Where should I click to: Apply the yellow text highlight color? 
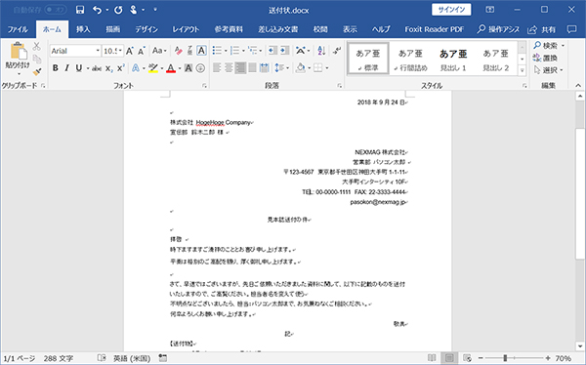click(153, 68)
